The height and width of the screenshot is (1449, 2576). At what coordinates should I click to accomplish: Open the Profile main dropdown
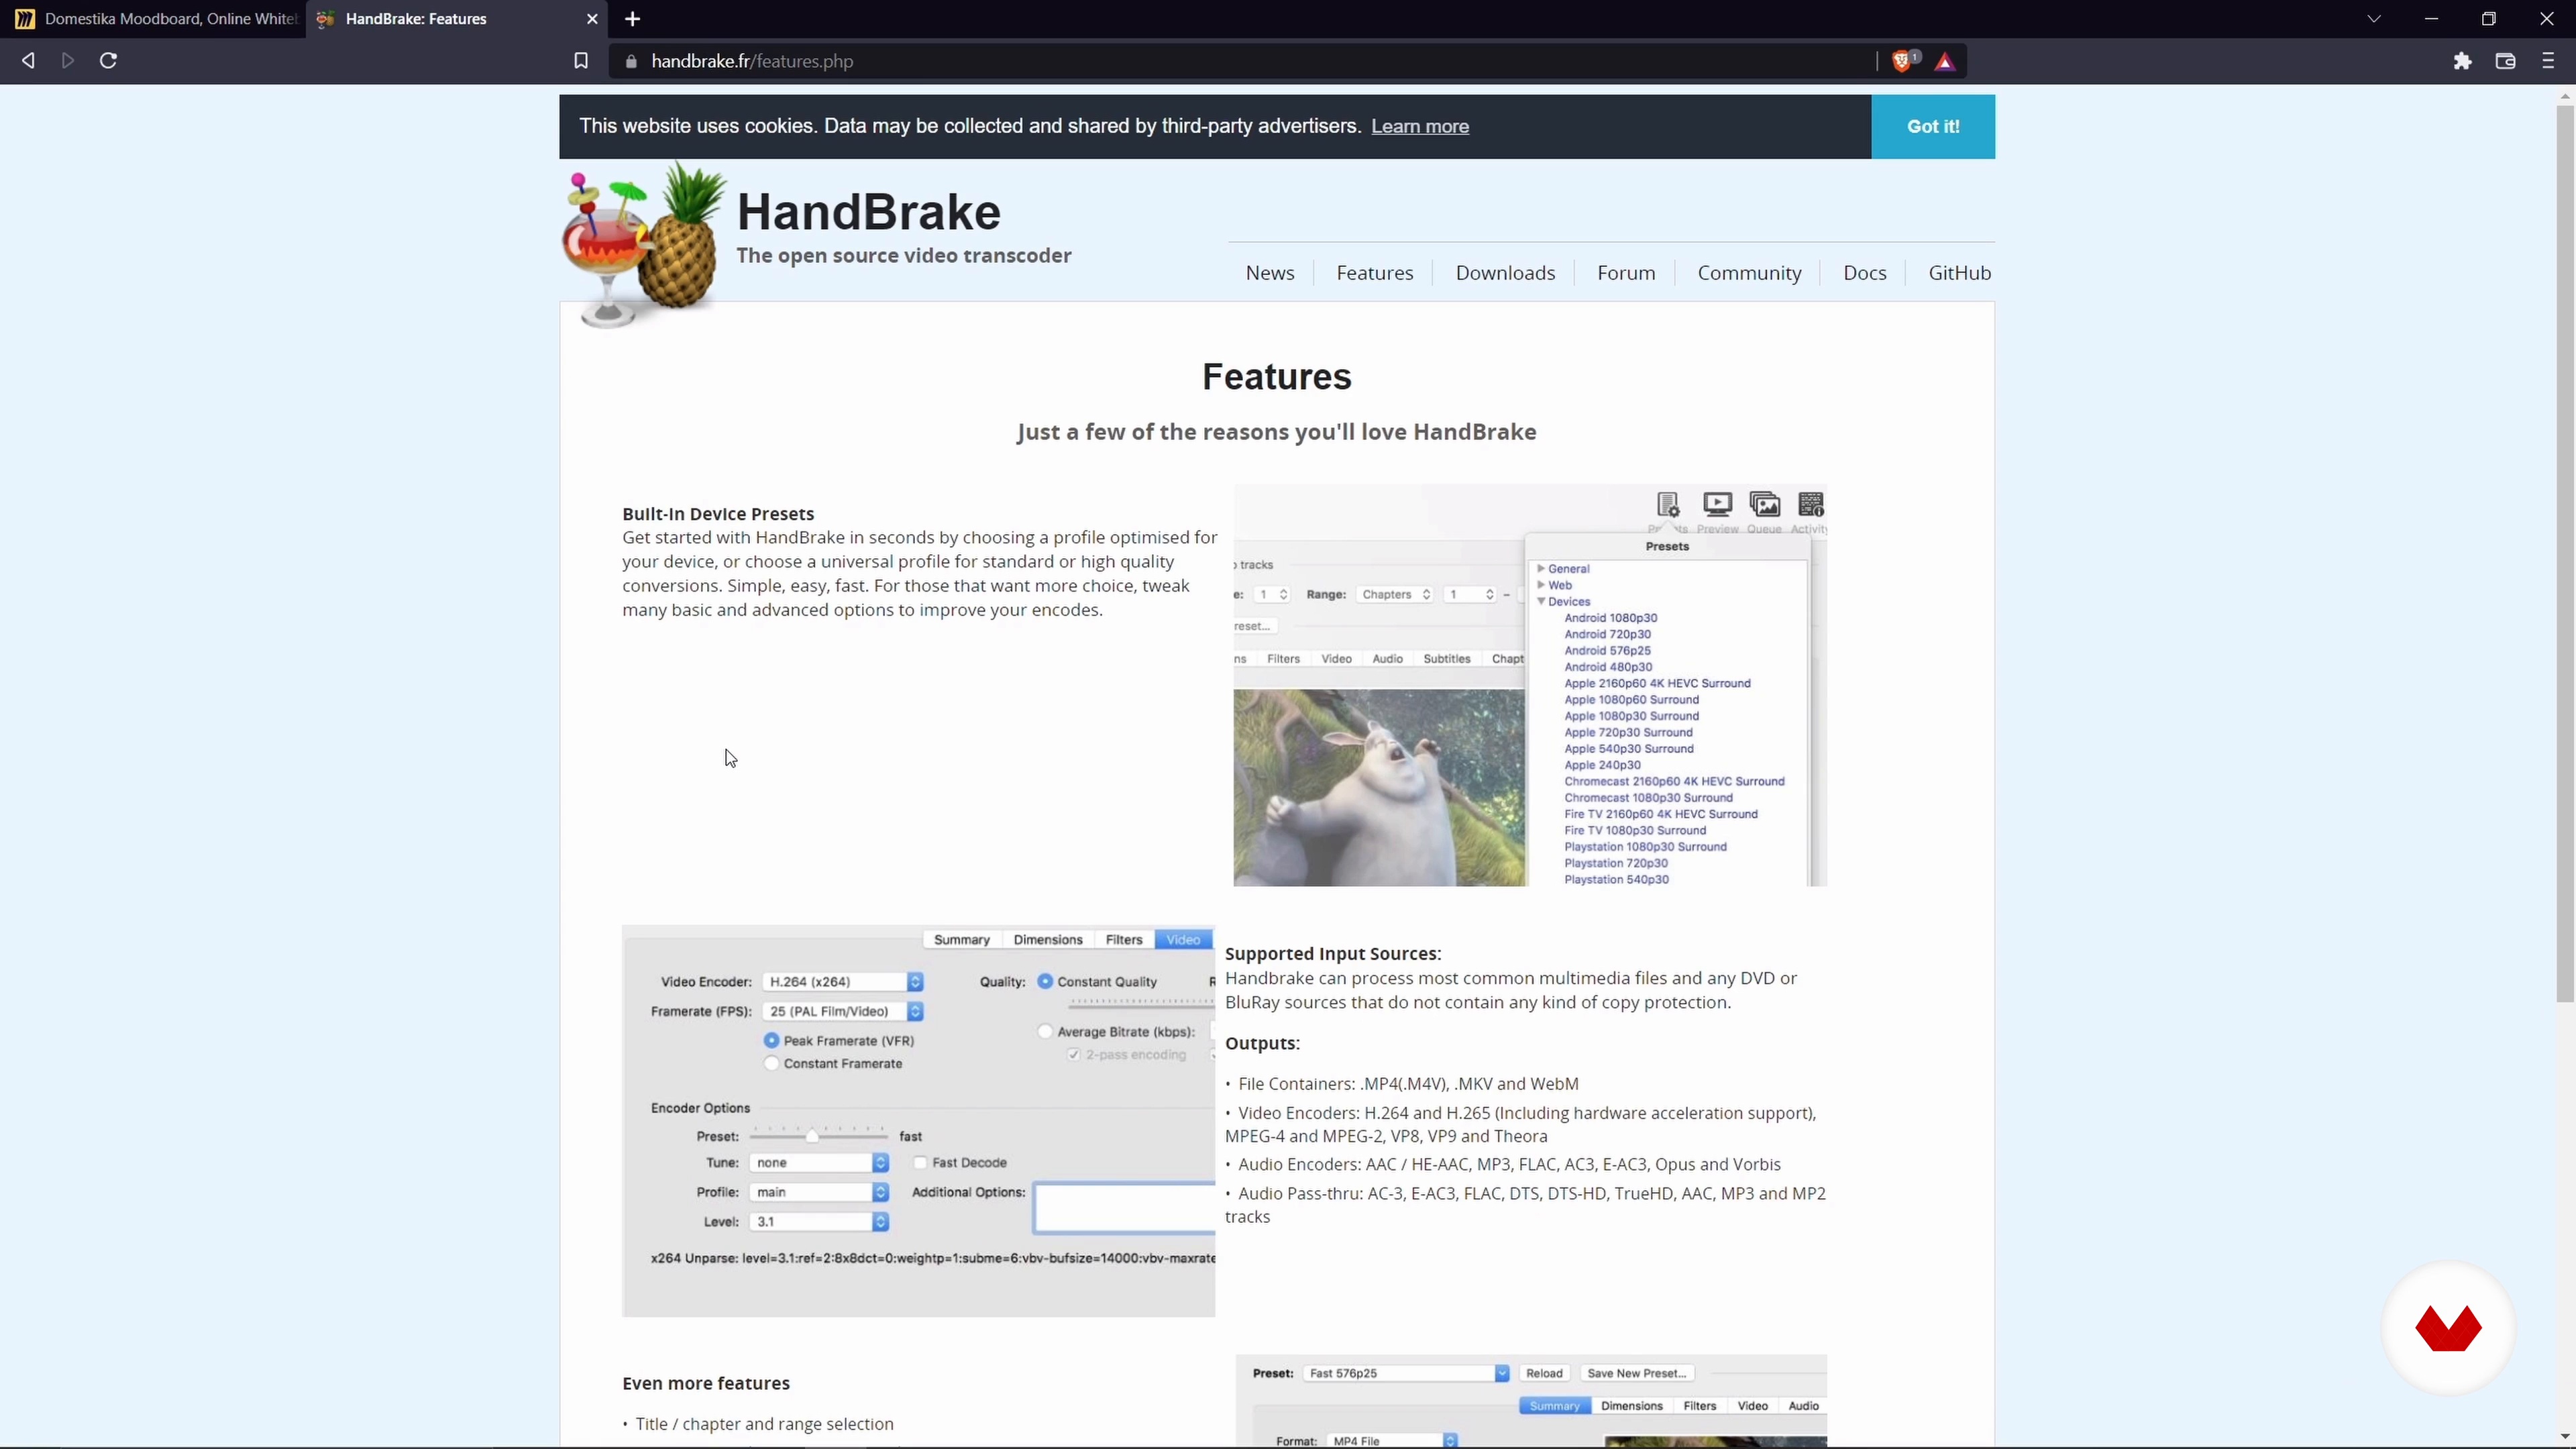tap(819, 1192)
